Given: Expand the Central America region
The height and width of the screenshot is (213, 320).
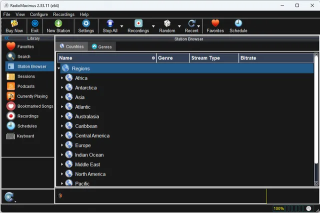Looking at the screenshot, I should pos(62,135).
